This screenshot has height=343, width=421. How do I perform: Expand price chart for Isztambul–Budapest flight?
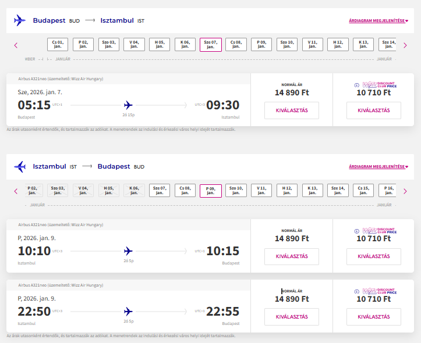378,167
